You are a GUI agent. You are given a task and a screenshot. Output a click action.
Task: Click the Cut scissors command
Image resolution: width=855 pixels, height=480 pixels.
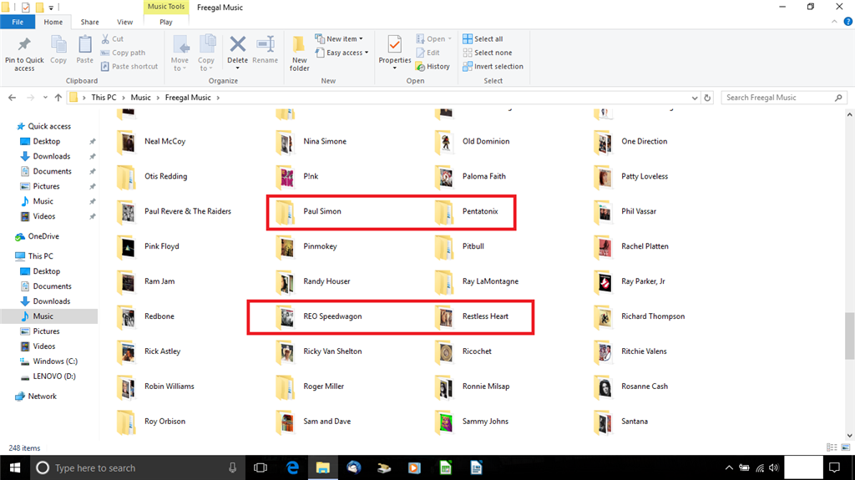[x=113, y=38]
